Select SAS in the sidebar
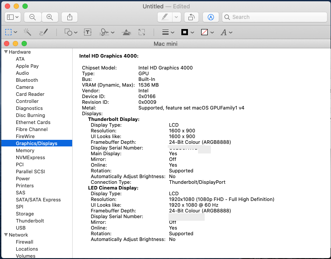This screenshot has width=331, height=259. tap(21, 193)
